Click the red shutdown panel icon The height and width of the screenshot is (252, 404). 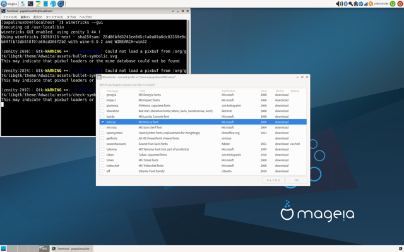400,4
